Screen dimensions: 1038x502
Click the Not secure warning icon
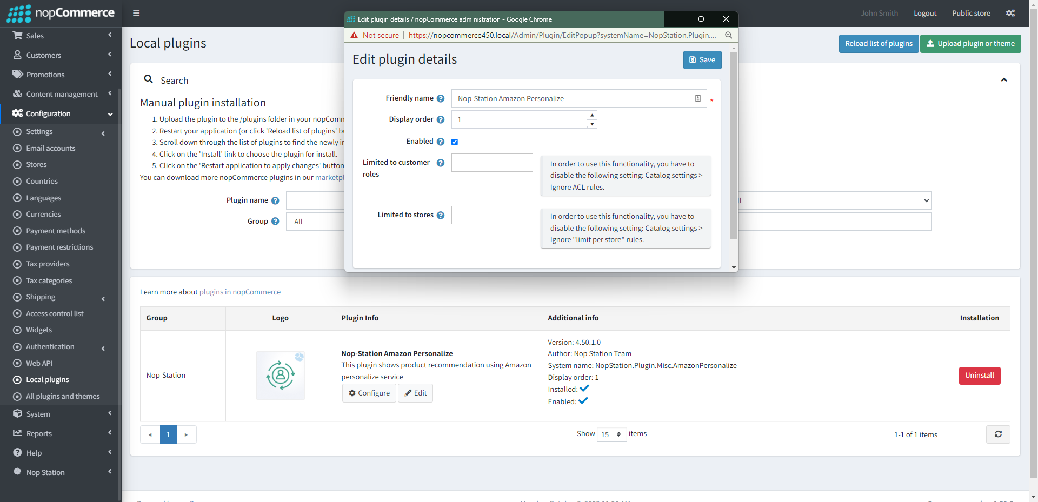[354, 35]
